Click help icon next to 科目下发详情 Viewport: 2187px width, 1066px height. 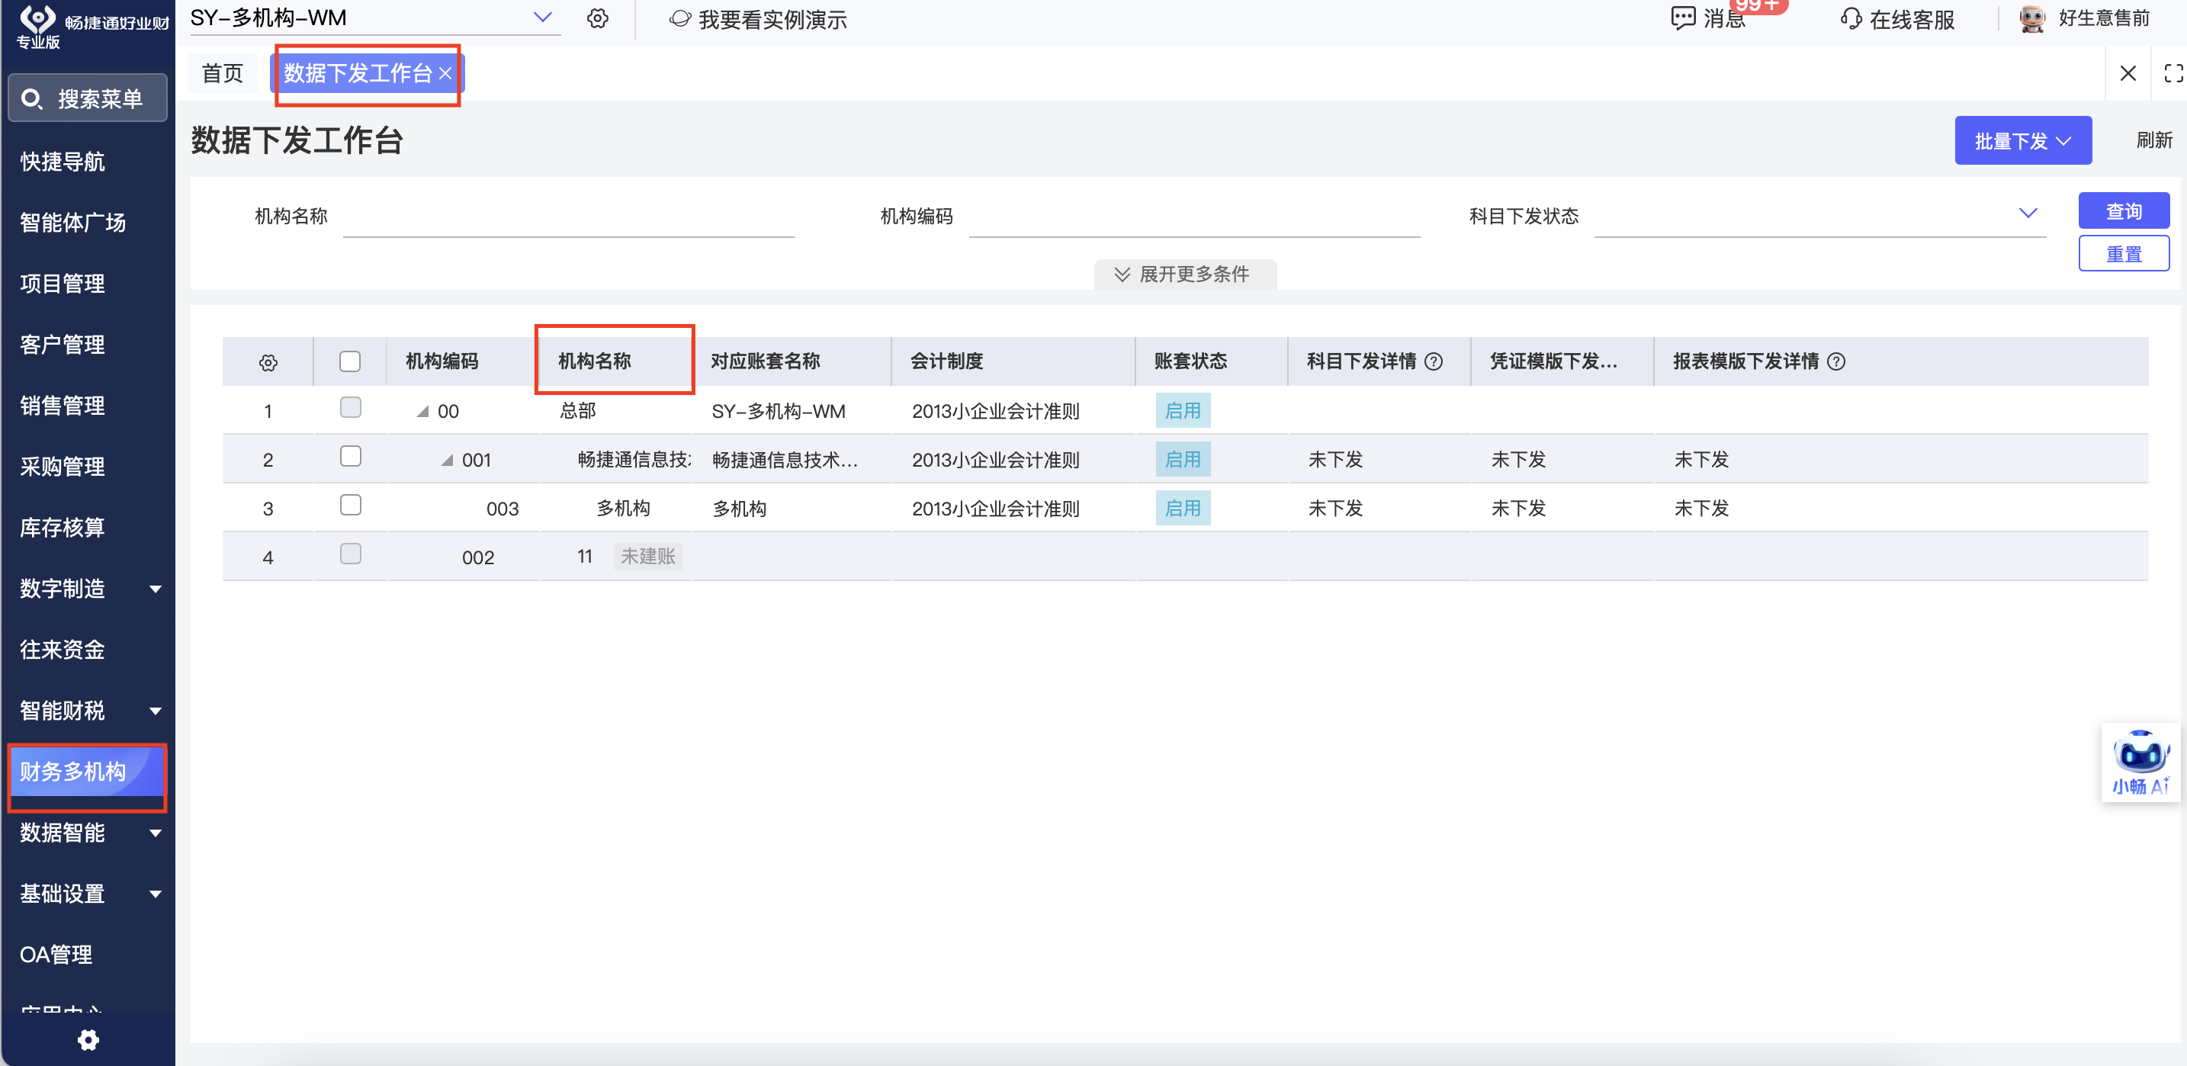click(1434, 361)
